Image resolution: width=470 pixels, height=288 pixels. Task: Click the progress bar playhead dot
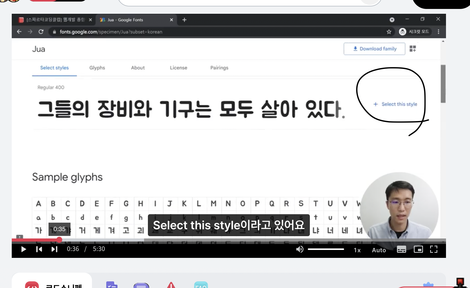tap(59, 240)
